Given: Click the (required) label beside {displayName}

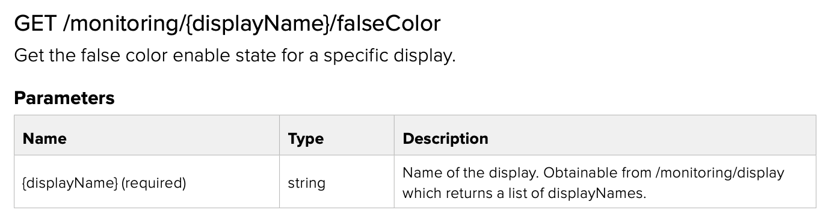Looking at the screenshot, I should pos(153,183).
